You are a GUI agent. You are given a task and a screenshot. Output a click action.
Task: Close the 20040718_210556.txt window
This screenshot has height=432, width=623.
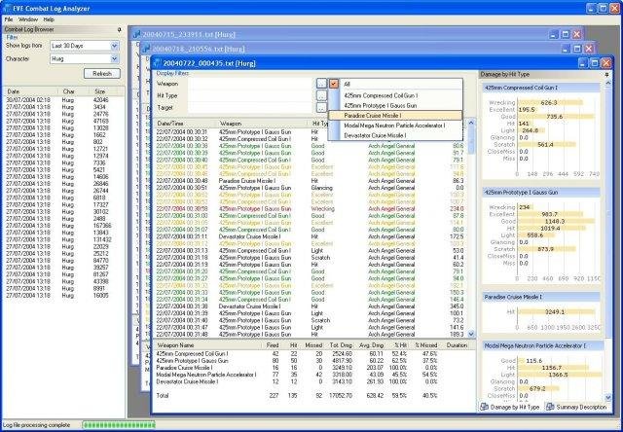588,49
